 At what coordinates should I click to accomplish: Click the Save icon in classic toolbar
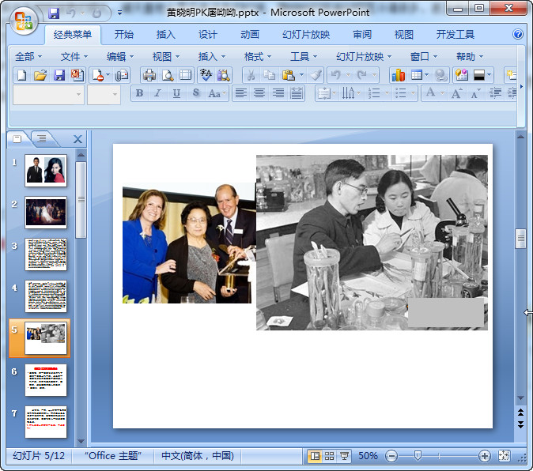pos(59,75)
